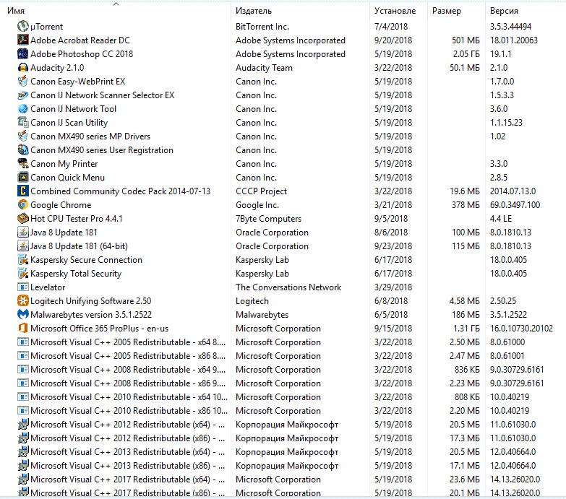The image size is (566, 499).
Task: Click Java 8 Update 181 (64-bit) icon
Action: (22, 246)
